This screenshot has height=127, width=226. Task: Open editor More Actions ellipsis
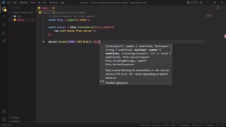click(222, 8)
